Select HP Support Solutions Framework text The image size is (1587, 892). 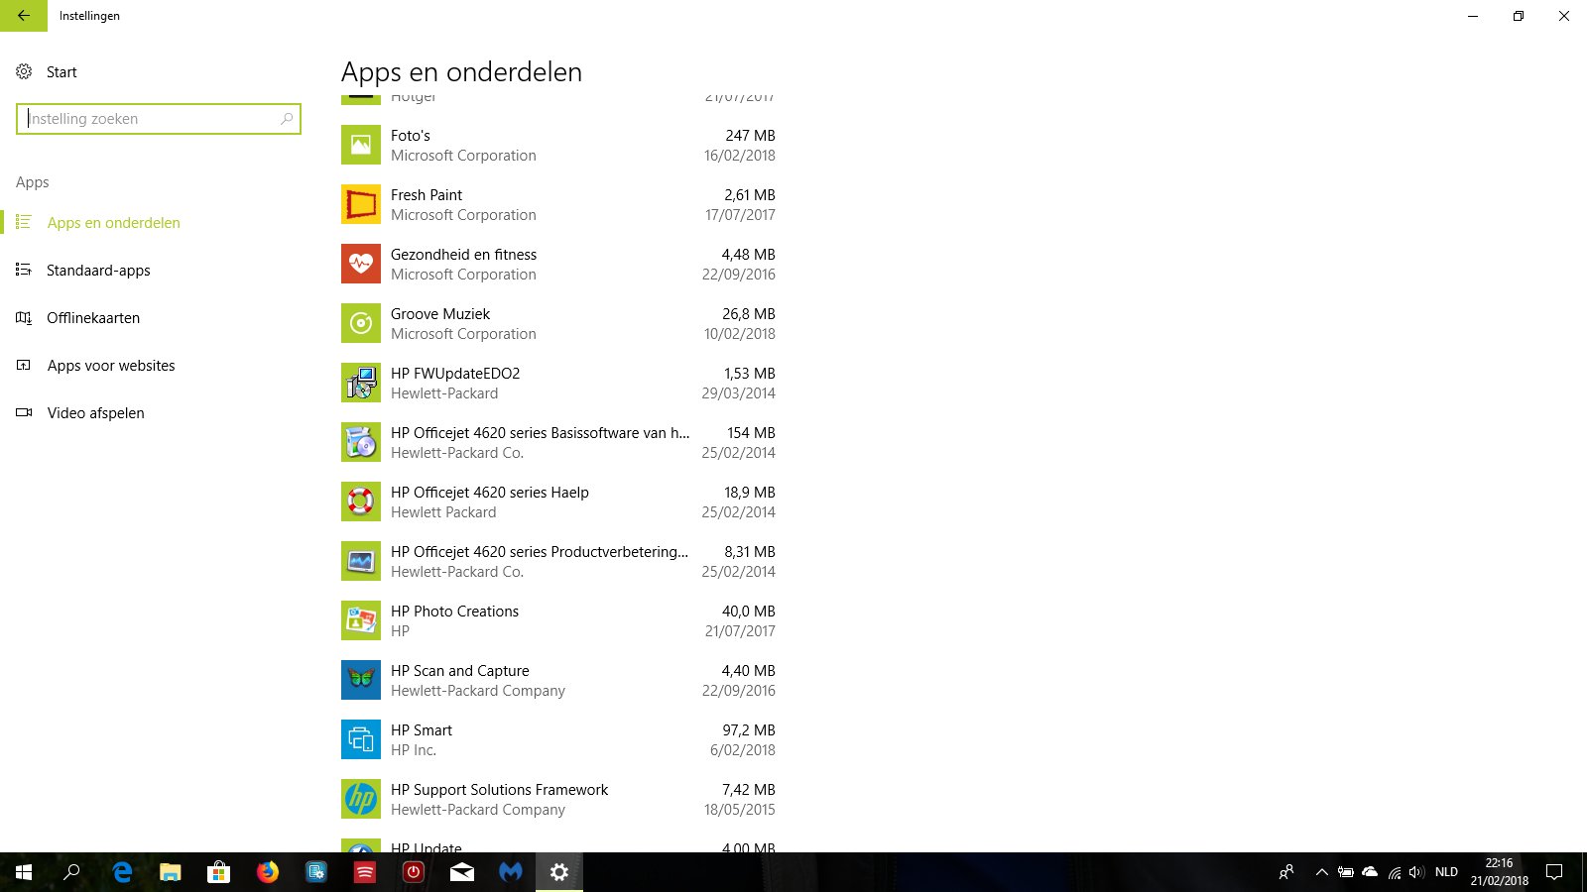pos(499,790)
